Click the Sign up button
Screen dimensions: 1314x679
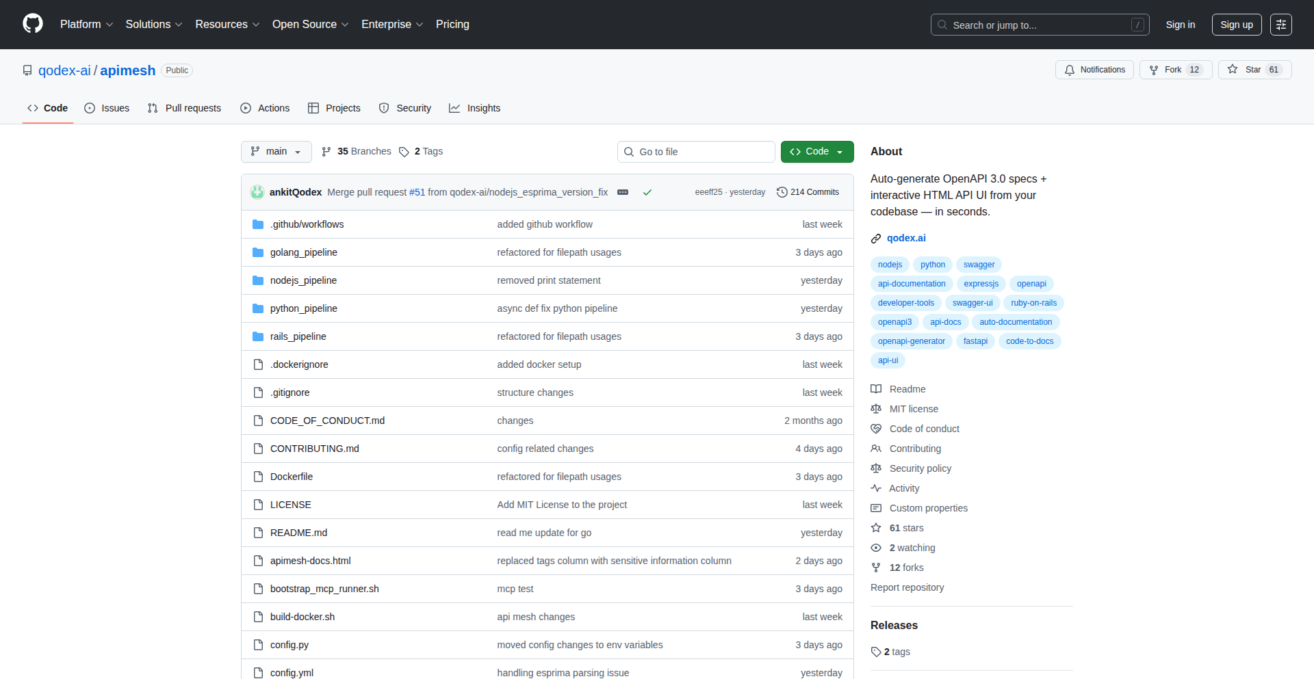(x=1236, y=25)
